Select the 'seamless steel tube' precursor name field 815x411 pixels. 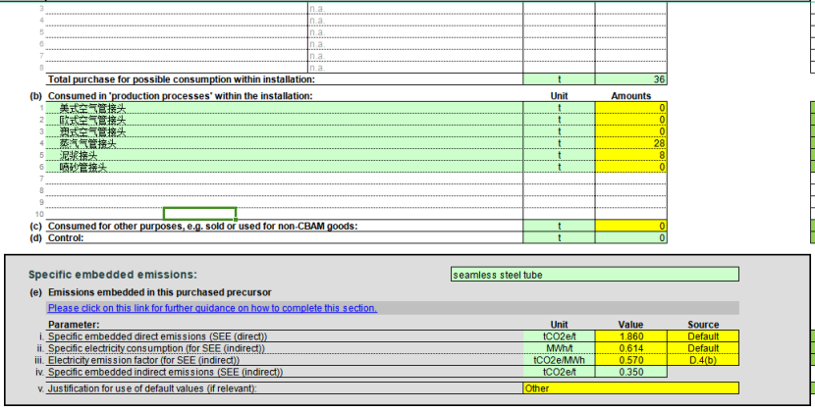point(594,275)
